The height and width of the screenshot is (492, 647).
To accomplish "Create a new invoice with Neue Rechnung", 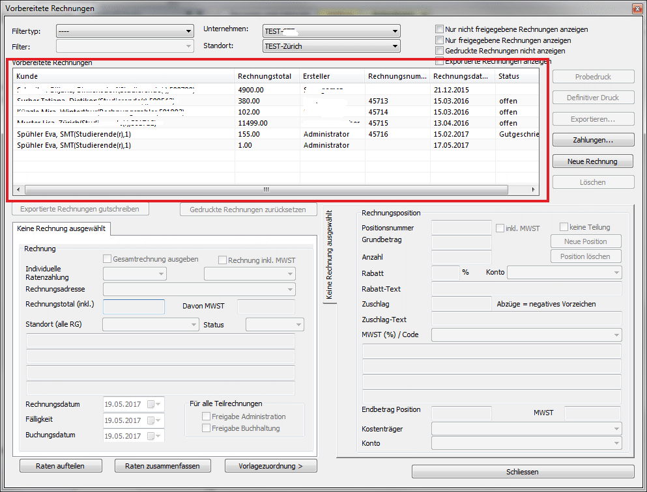I will click(x=593, y=161).
